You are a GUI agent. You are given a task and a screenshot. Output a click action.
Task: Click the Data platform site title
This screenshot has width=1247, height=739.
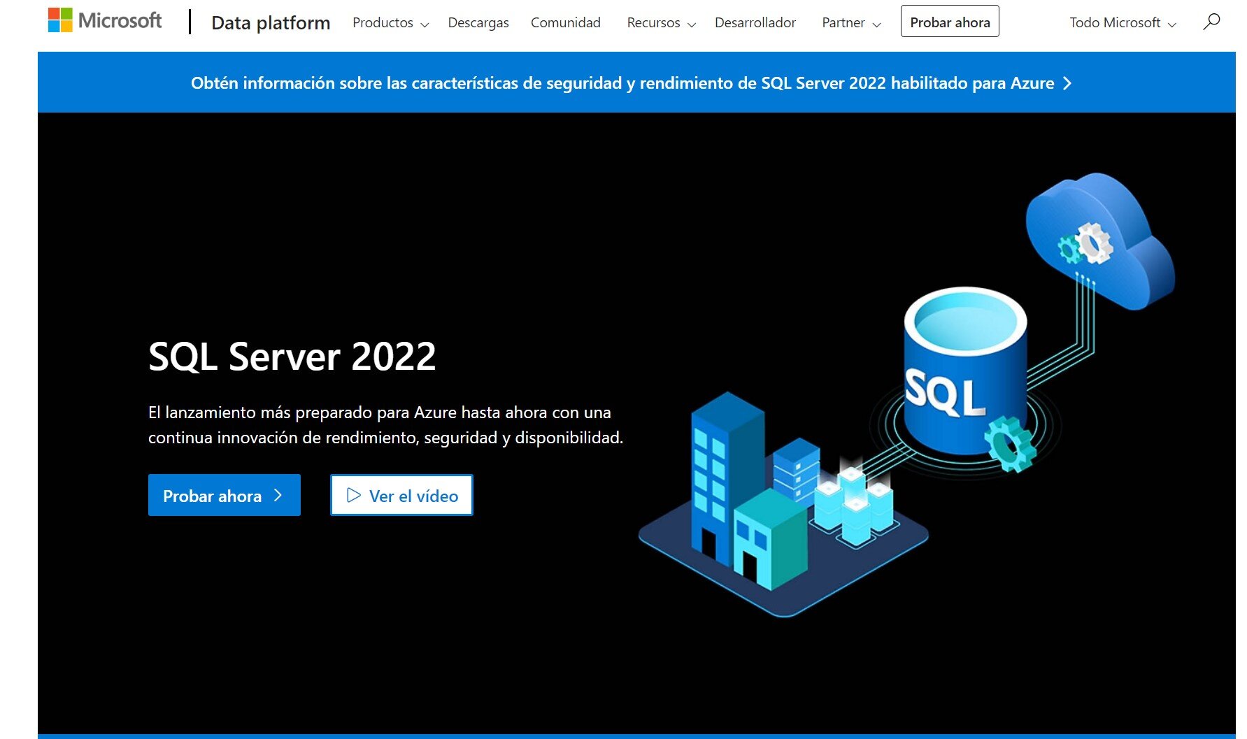271,22
